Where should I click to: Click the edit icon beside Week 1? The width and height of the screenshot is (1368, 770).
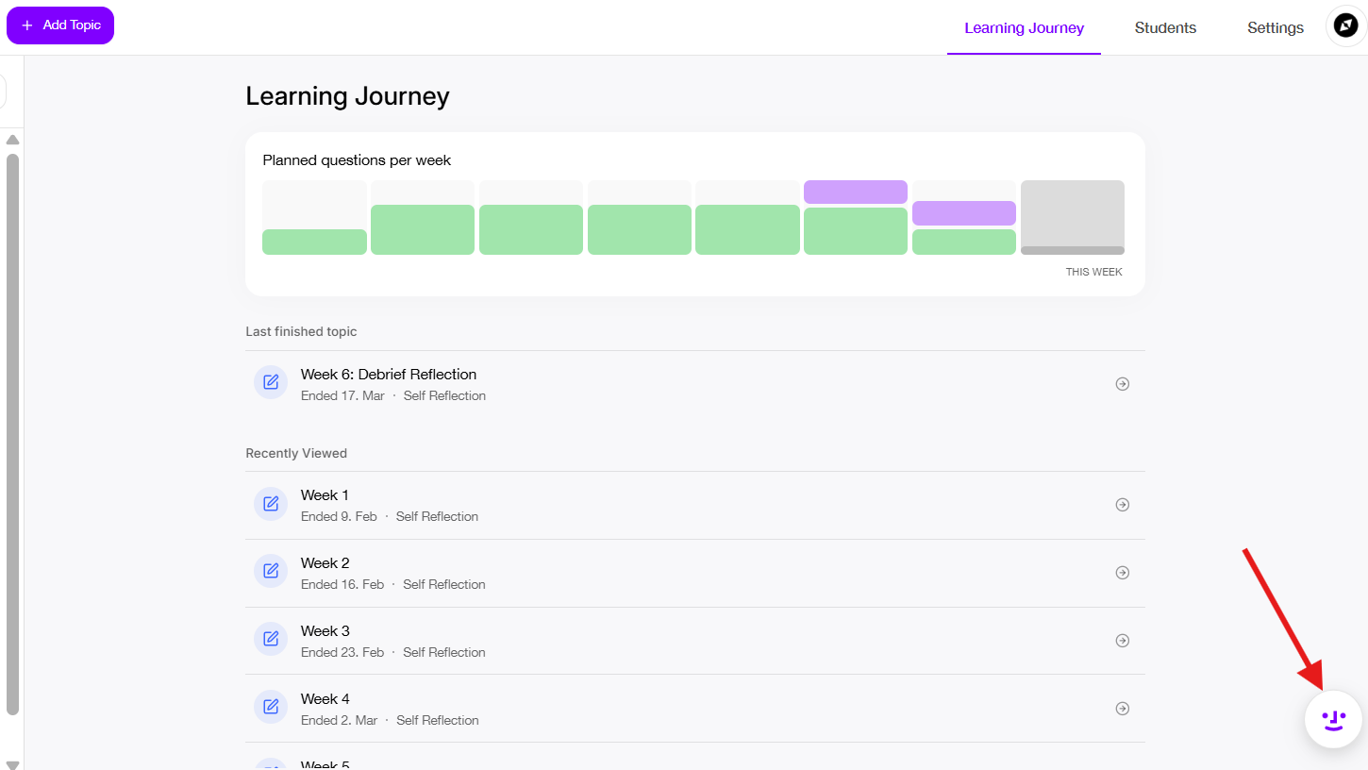[x=271, y=503]
